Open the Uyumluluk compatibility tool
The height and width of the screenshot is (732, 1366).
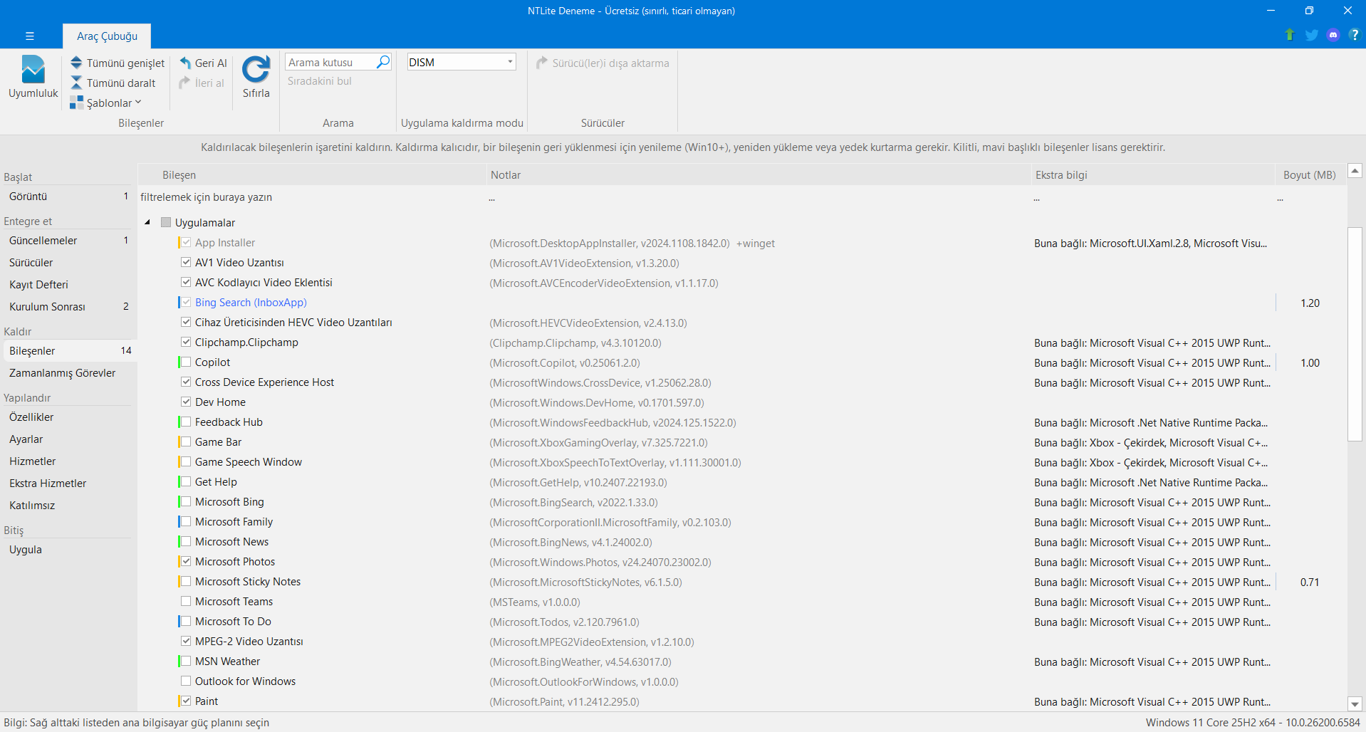33,77
